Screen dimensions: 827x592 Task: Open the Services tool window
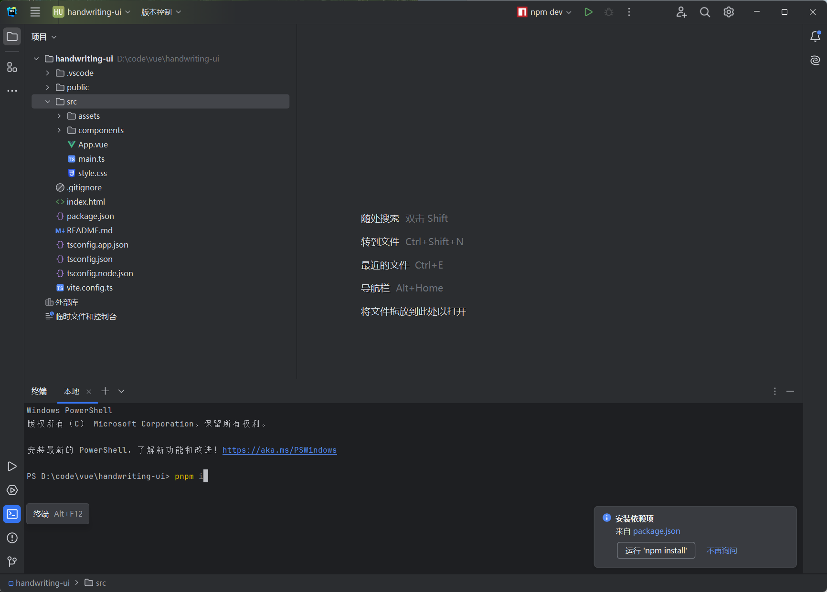12,490
